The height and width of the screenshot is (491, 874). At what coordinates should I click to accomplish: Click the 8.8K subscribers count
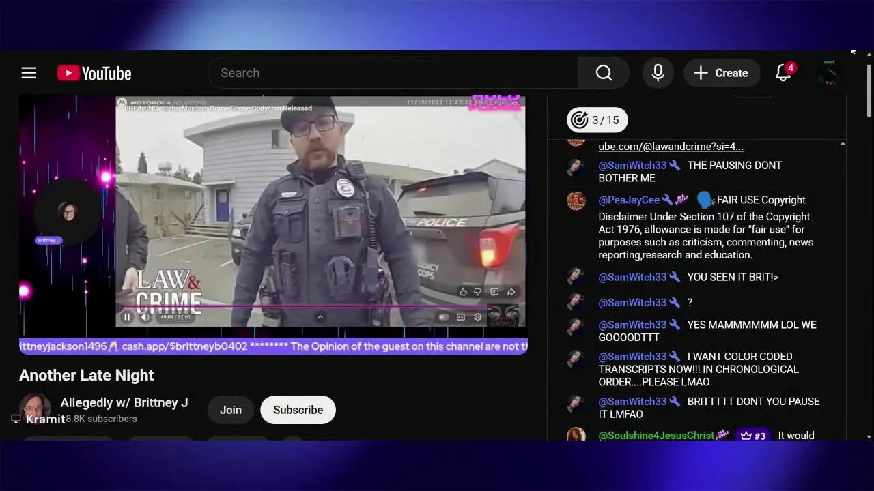tap(101, 419)
